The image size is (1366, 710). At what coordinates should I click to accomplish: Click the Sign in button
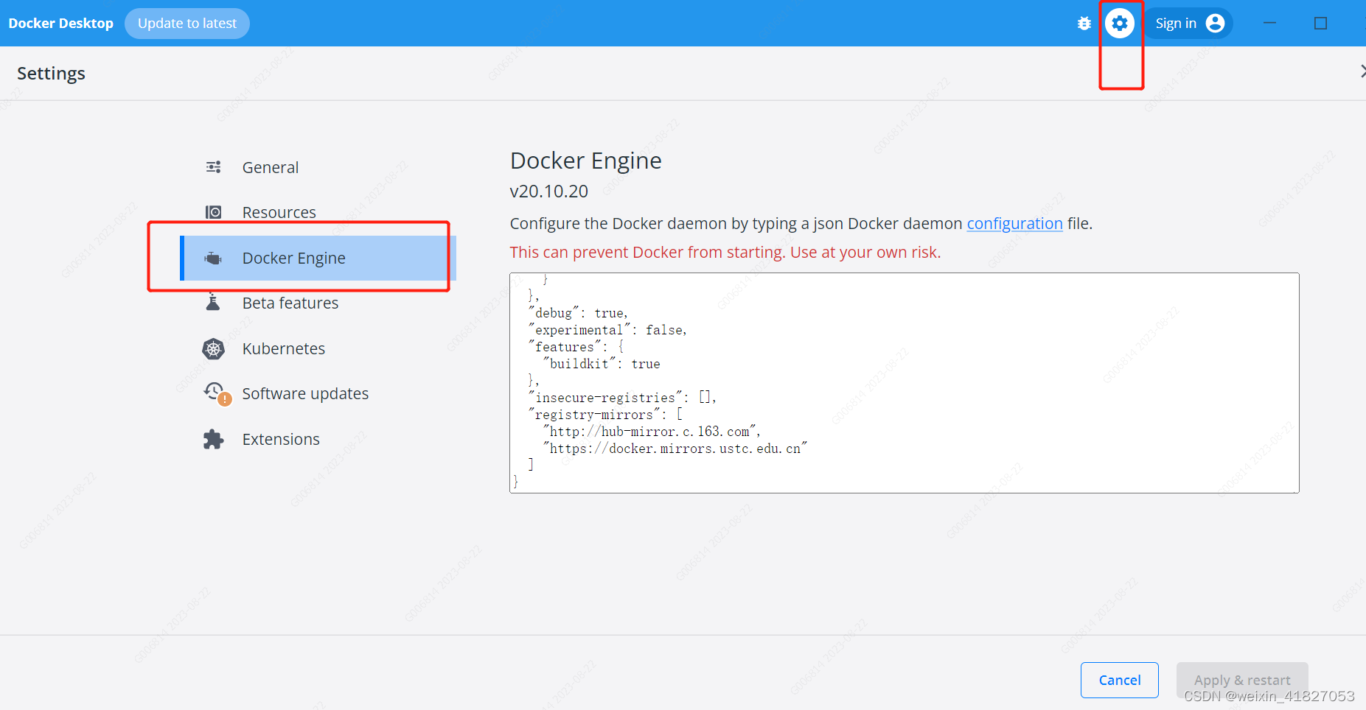[1188, 24]
